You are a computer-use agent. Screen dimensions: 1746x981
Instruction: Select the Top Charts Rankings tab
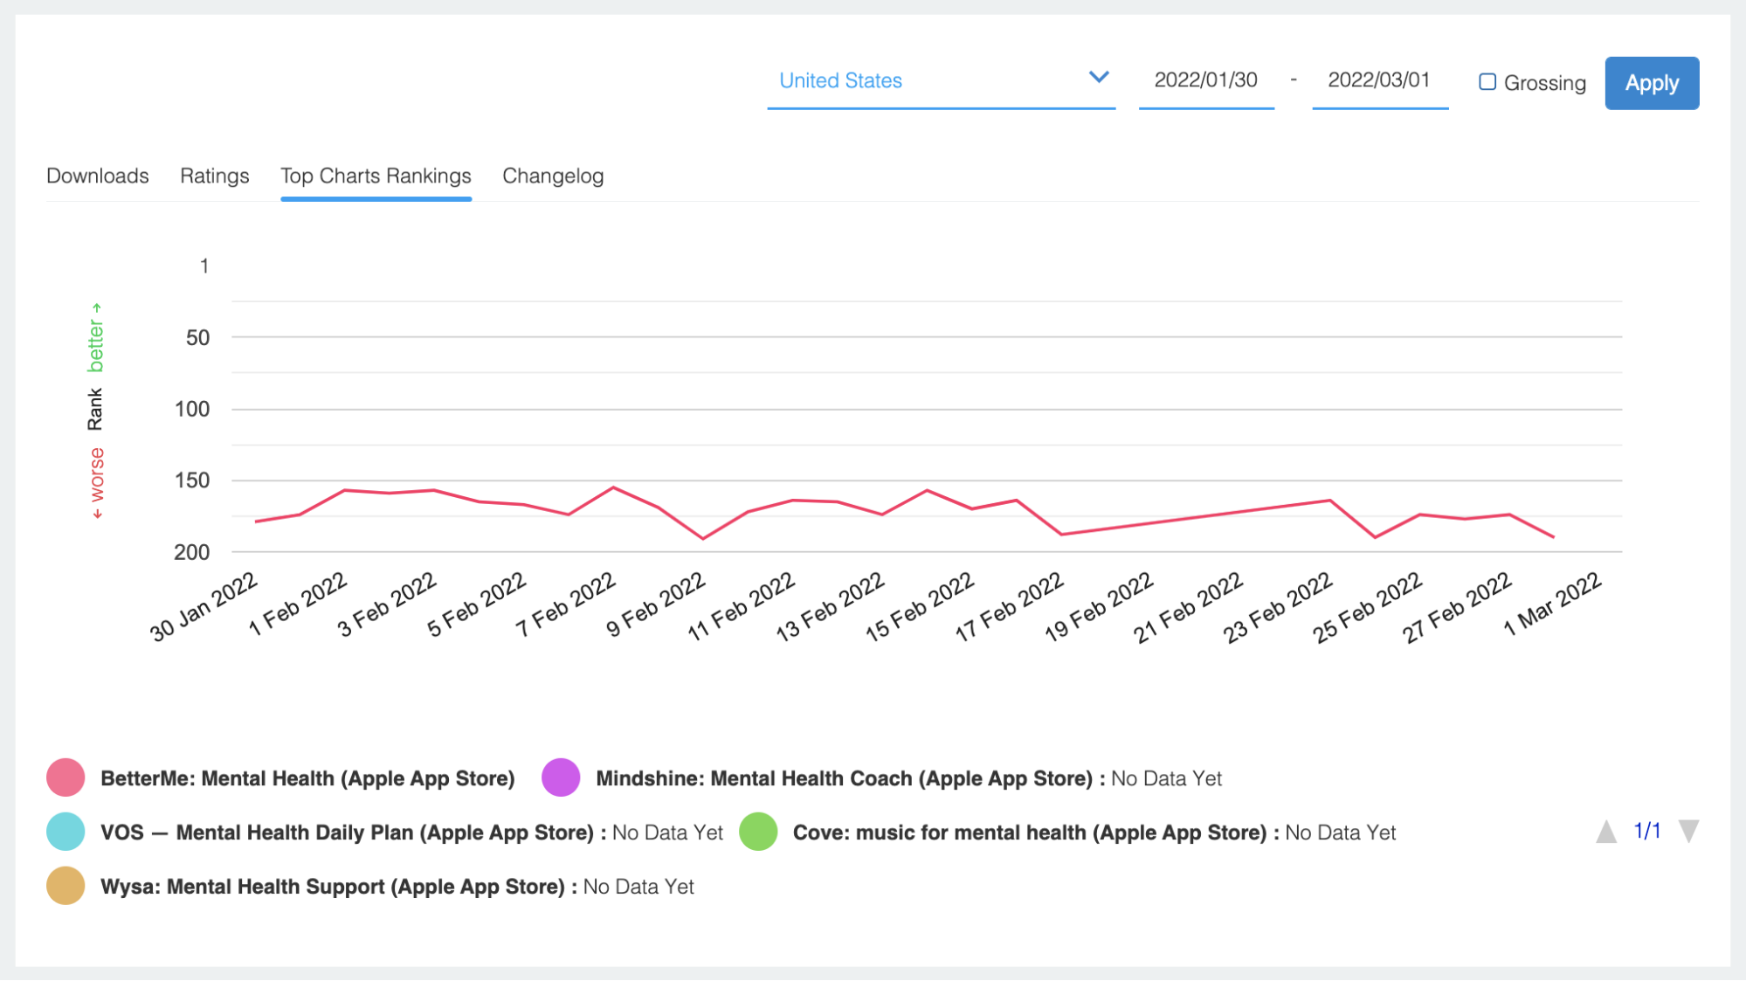pyautogui.click(x=376, y=176)
